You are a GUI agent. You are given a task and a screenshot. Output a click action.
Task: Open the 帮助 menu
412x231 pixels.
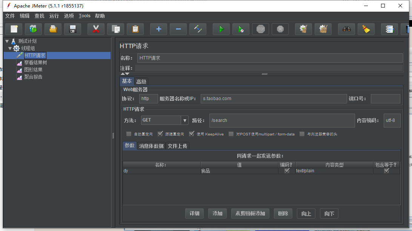(100, 16)
